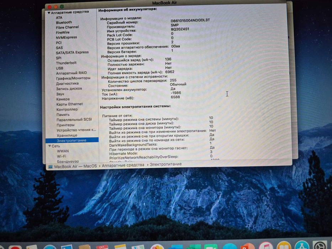332x249 pixels.
Task: Click hardware version value 00aa
Action: pyautogui.click(x=175, y=46)
